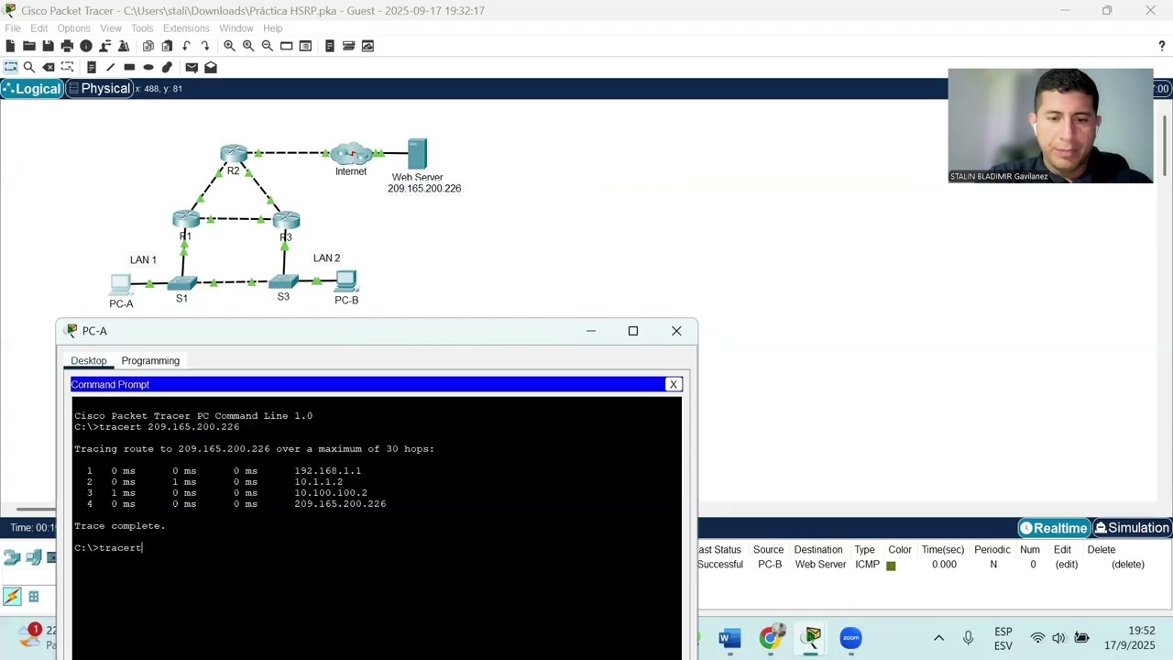The height and width of the screenshot is (660, 1173).
Task: Redo the last action
Action: tap(204, 46)
